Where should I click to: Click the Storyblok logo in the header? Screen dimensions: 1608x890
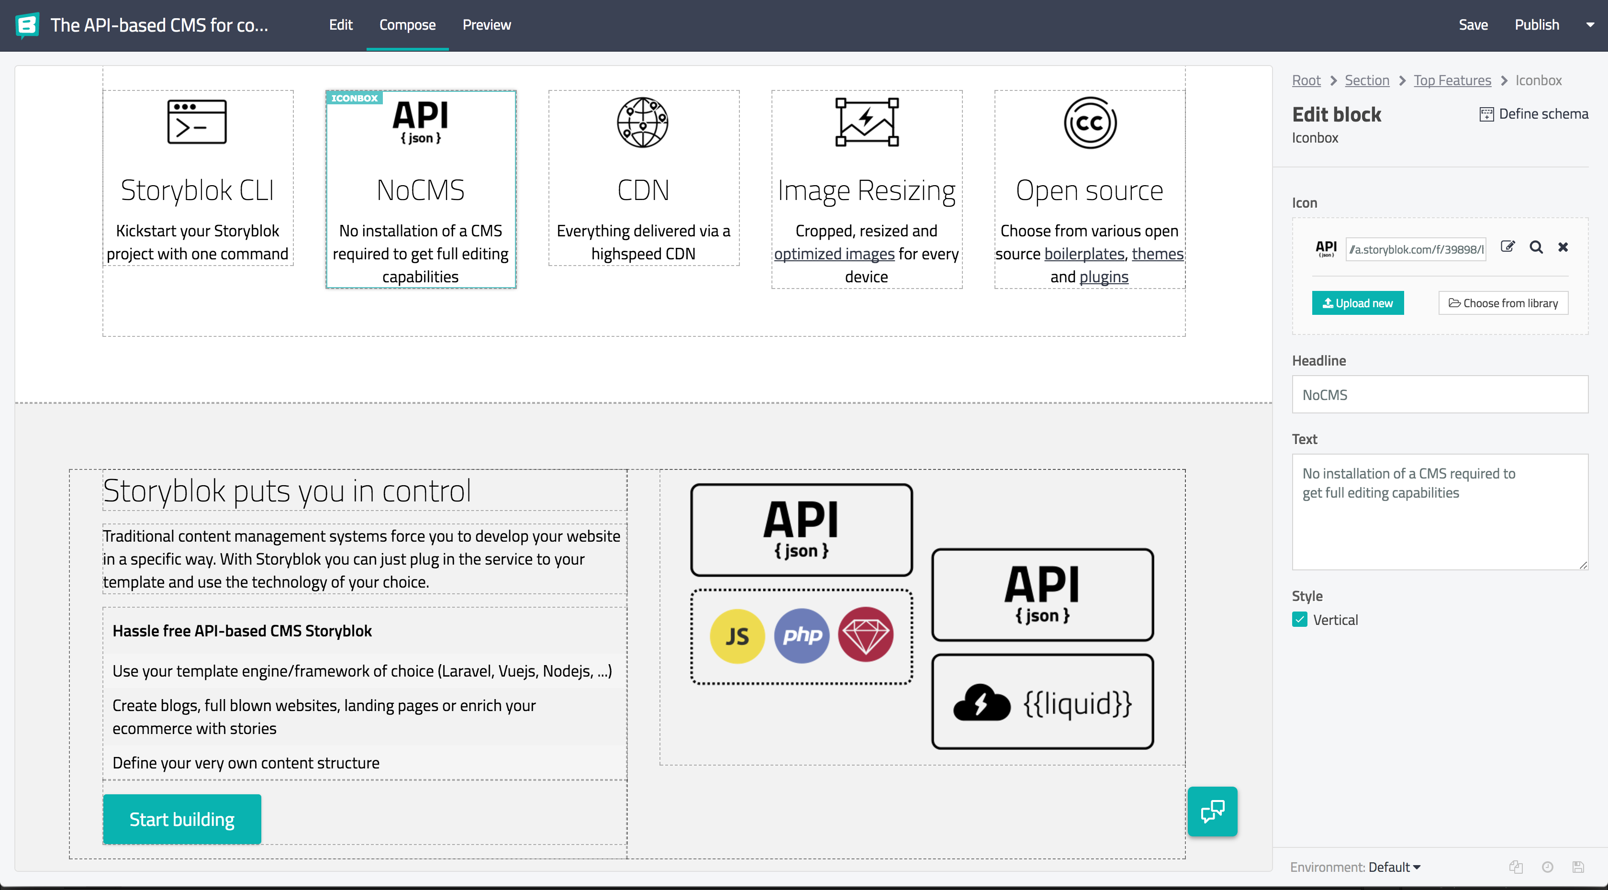click(27, 25)
